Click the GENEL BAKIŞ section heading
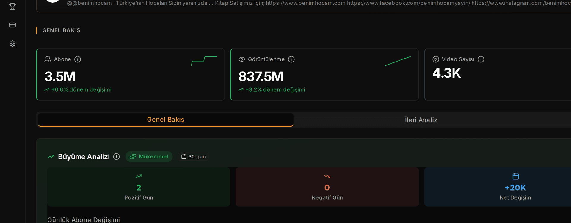This screenshot has width=571, height=223. pyautogui.click(x=61, y=30)
